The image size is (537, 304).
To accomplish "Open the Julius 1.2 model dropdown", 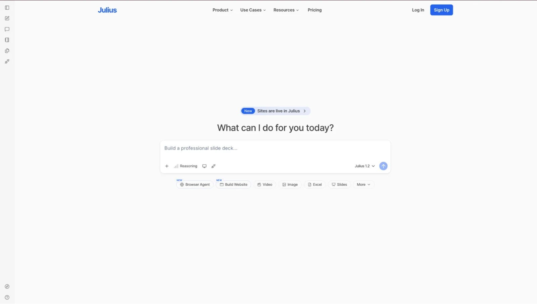I will click(x=365, y=166).
